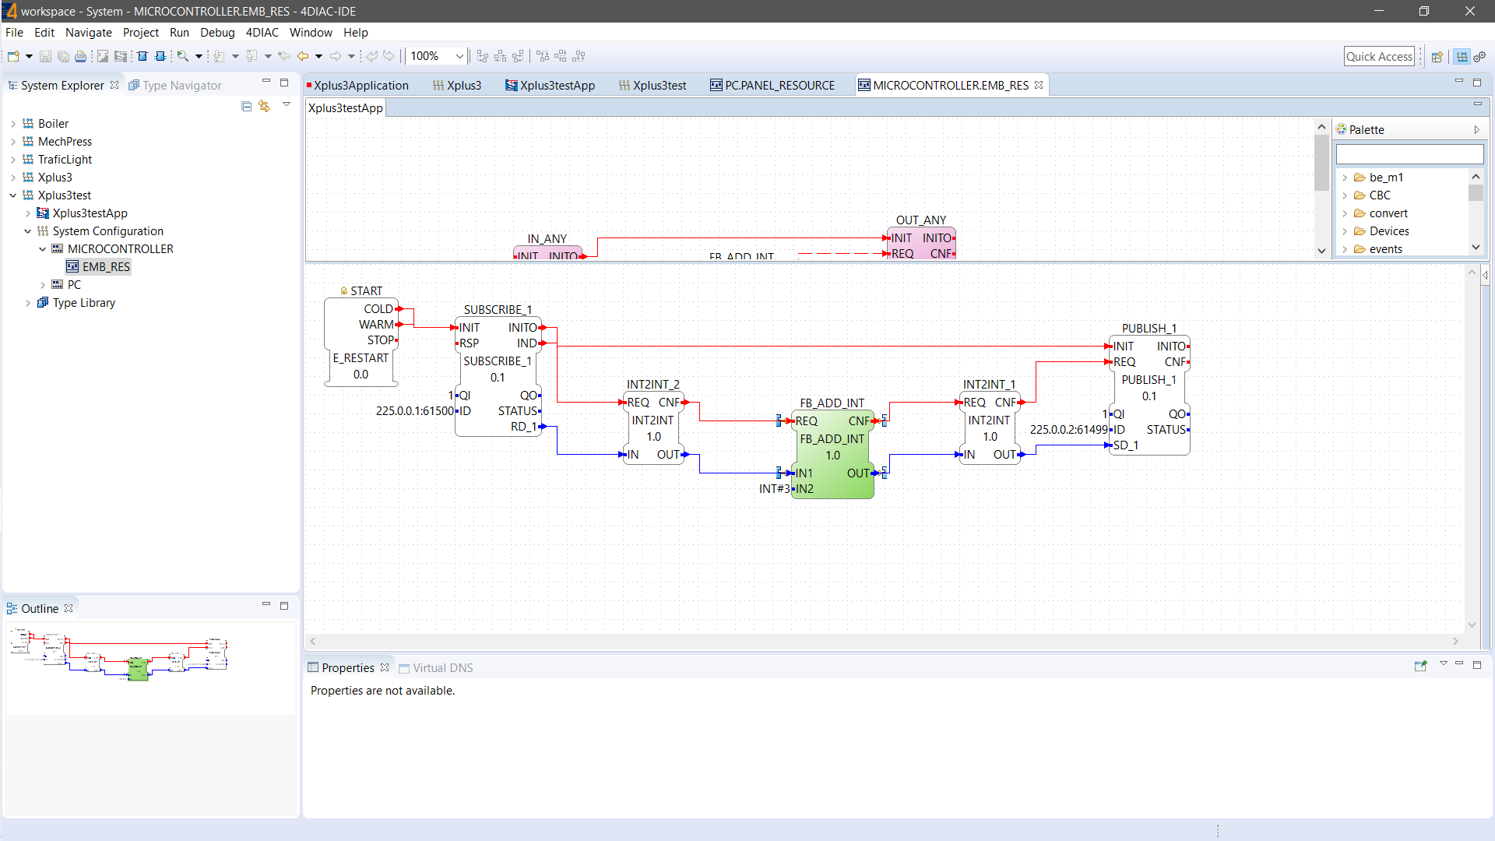Select the Xplus3testApp sub-tab above canvas
Viewport: 1495px width, 841px height.
point(346,107)
